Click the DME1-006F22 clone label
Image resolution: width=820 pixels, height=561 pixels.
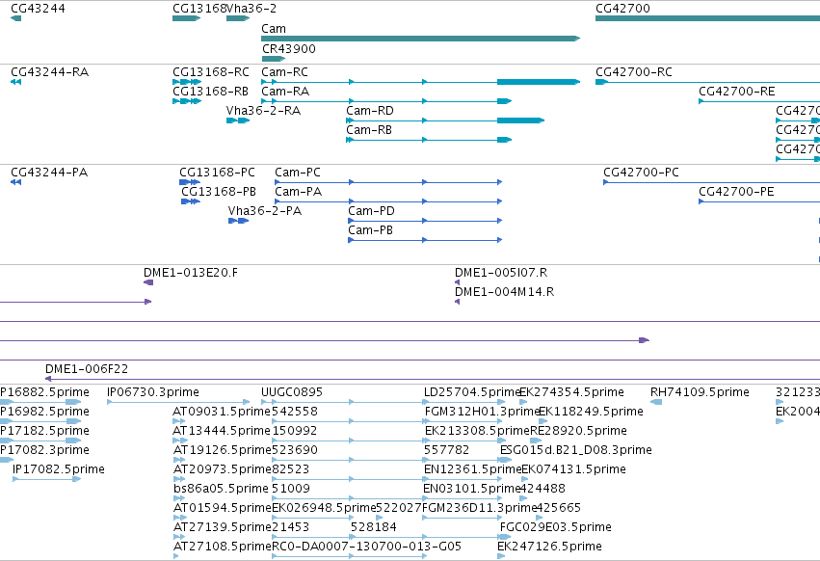[x=87, y=369]
